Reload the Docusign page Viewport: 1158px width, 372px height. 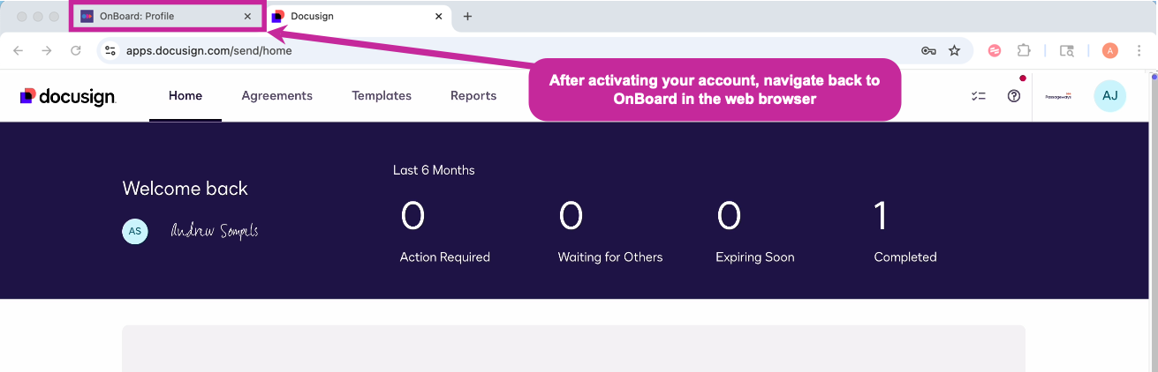coord(76,51)
